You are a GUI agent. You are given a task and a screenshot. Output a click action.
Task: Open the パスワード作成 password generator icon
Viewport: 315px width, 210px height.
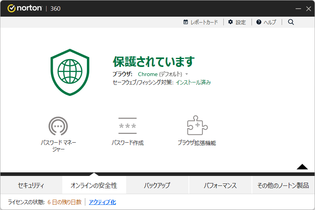point(128,126)
